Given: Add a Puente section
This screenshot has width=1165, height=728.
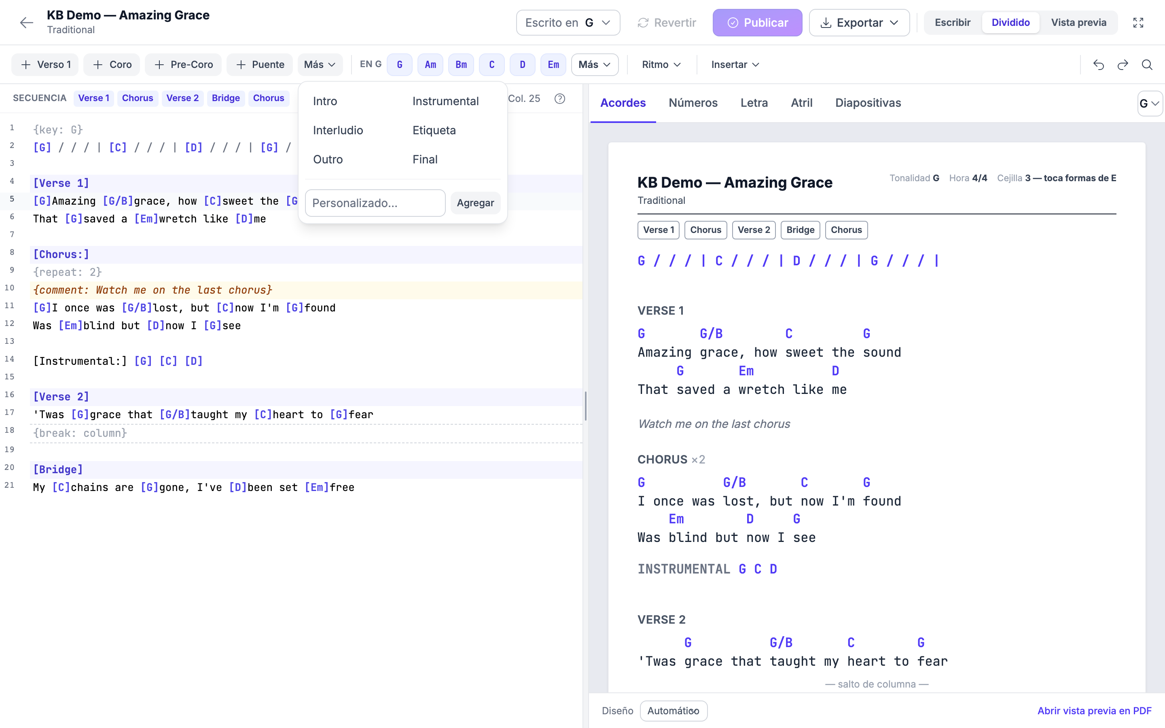Looking at the screenshot, I should 260,65.
